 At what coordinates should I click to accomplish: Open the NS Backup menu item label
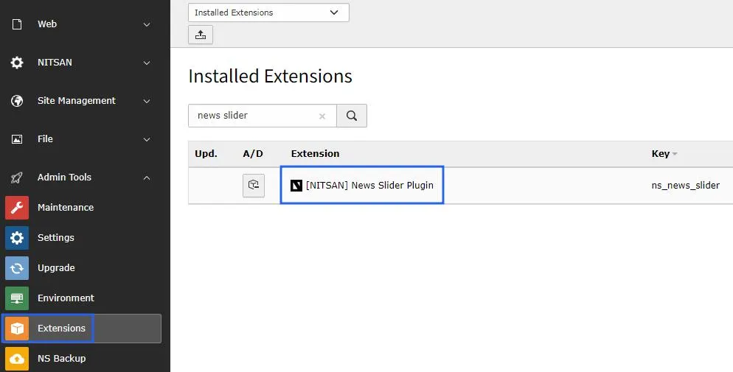pyautogui.click(x=62, y=359)
